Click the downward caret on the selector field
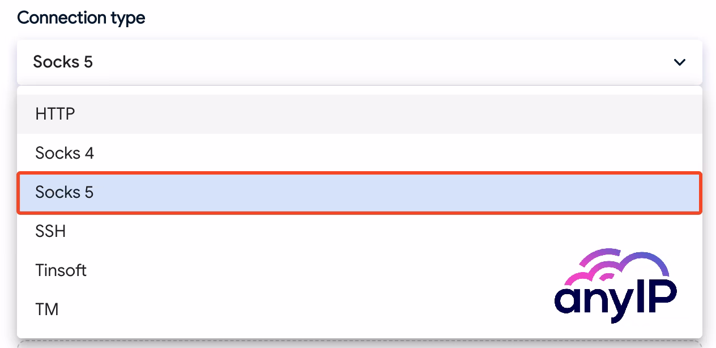The image size is (716, 348). click(x=680, y=62)
